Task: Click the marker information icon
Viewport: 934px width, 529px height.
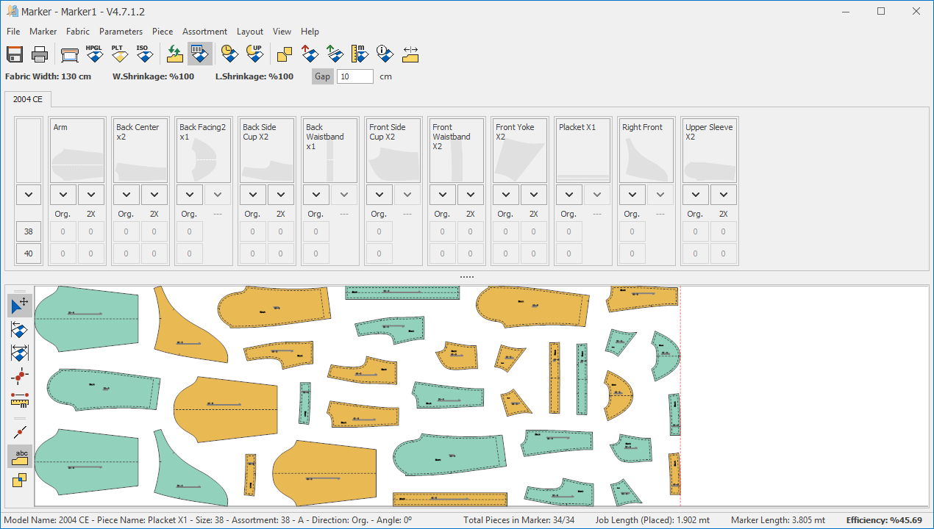Action: (x=384, y=54)
